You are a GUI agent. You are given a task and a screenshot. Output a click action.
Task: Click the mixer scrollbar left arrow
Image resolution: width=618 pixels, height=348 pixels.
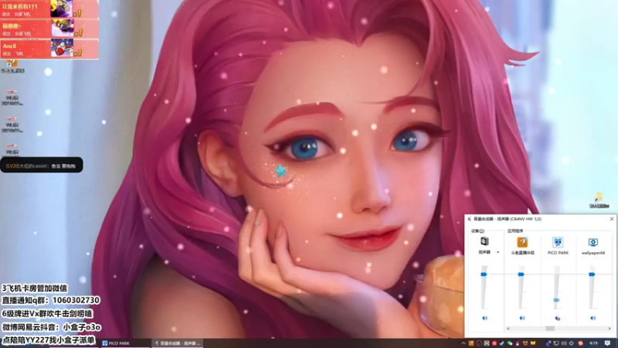tap(508, 328)
